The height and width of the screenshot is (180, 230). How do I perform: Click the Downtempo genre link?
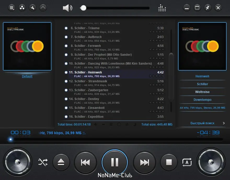(x=202, y=100)
